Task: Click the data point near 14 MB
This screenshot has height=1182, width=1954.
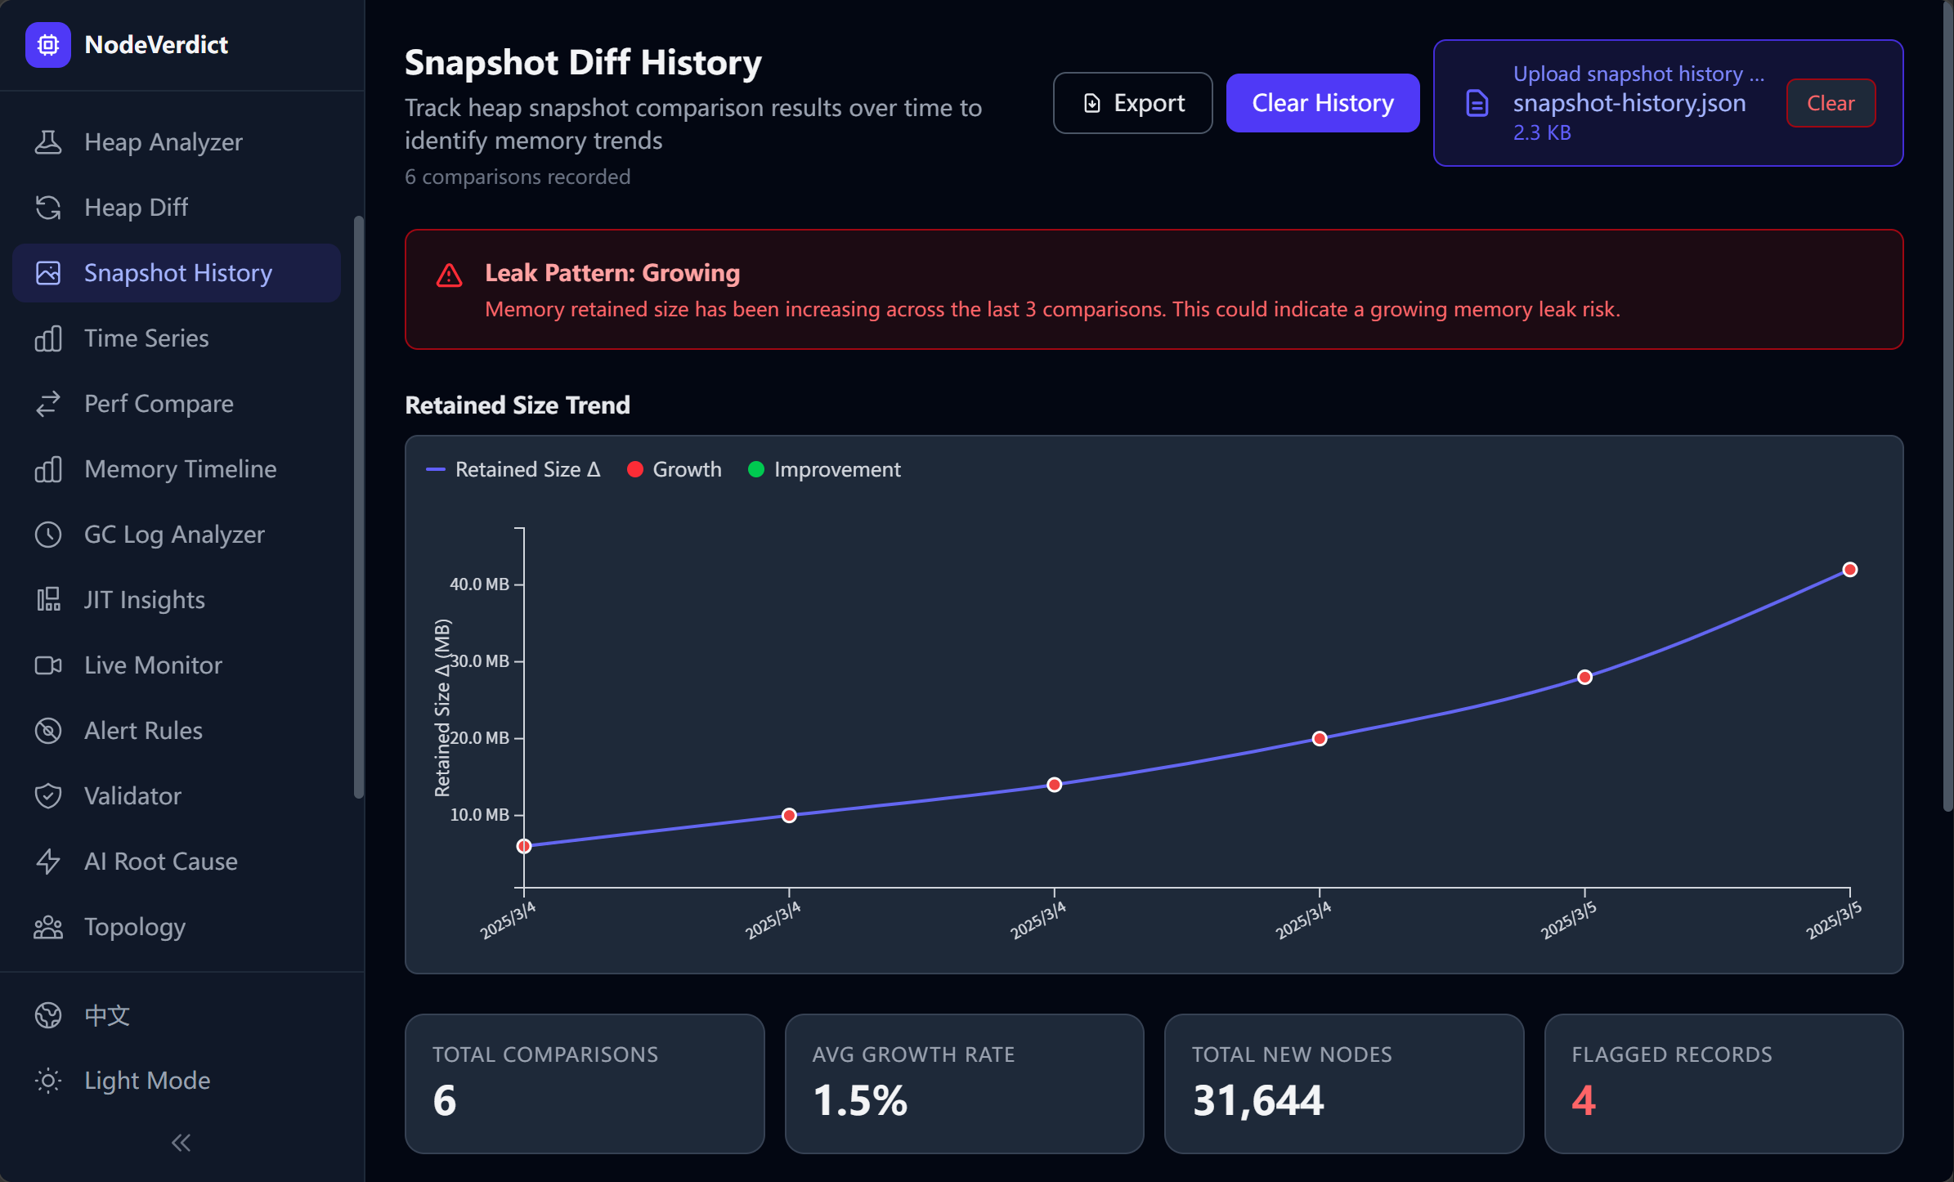Action: click(1055, 785)
